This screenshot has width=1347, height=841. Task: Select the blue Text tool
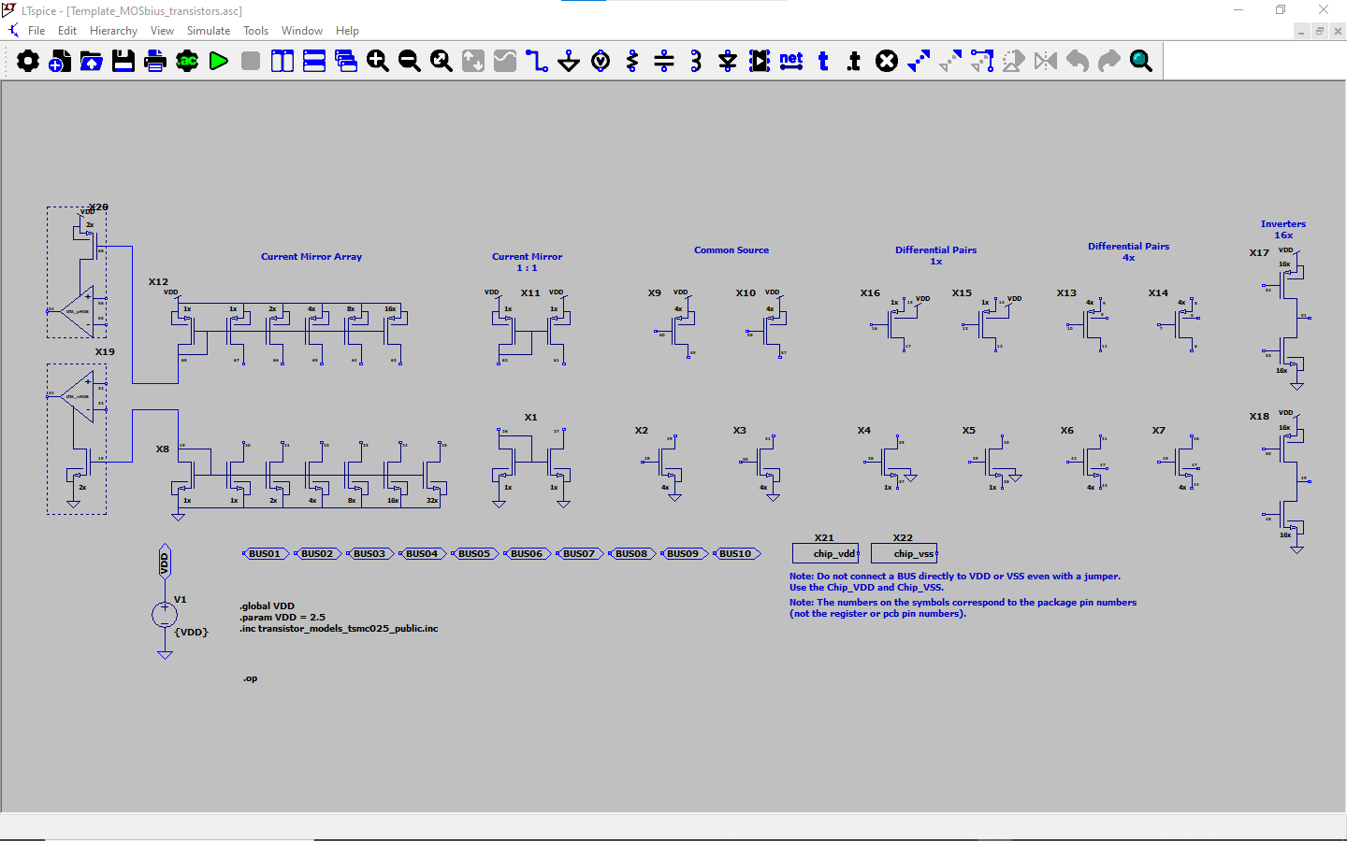click(x=823, y=62)
